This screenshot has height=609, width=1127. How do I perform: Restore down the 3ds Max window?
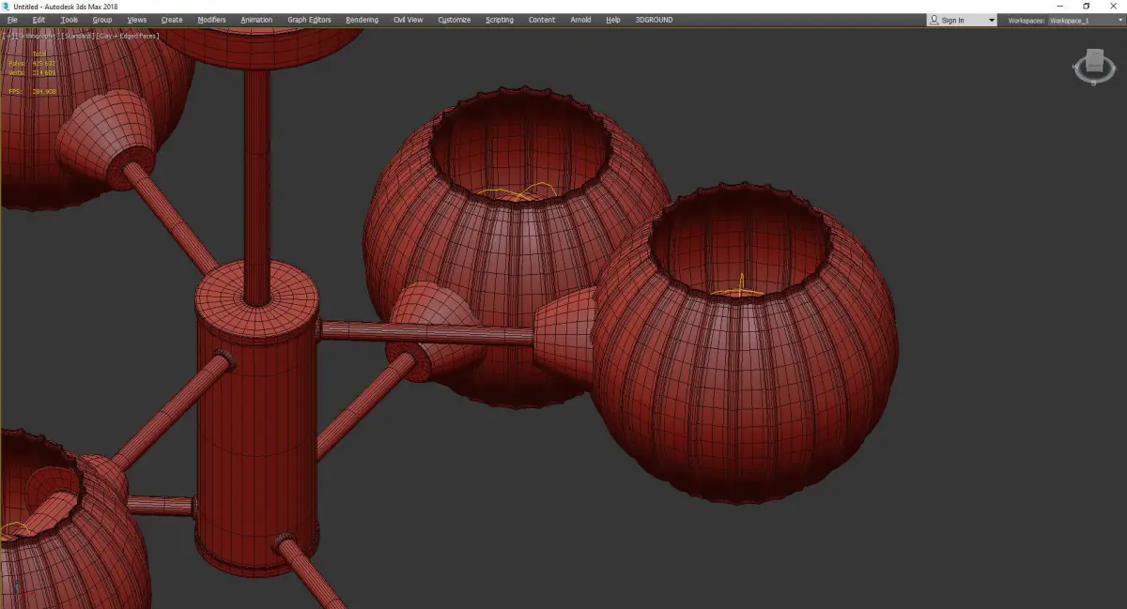point(1087,6)
